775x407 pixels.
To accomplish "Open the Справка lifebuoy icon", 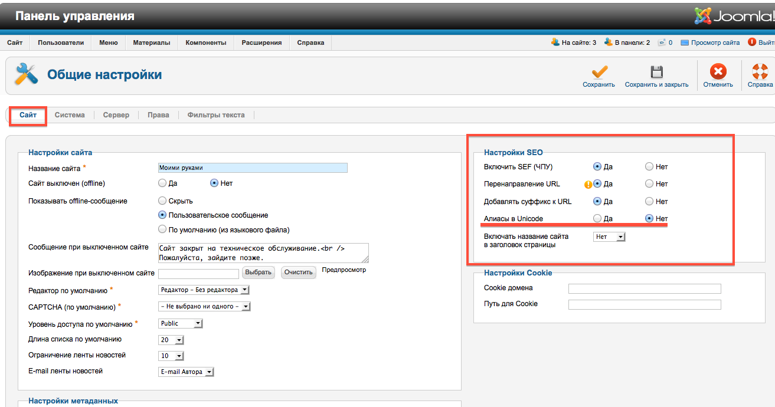I will [x=760, y=72].
